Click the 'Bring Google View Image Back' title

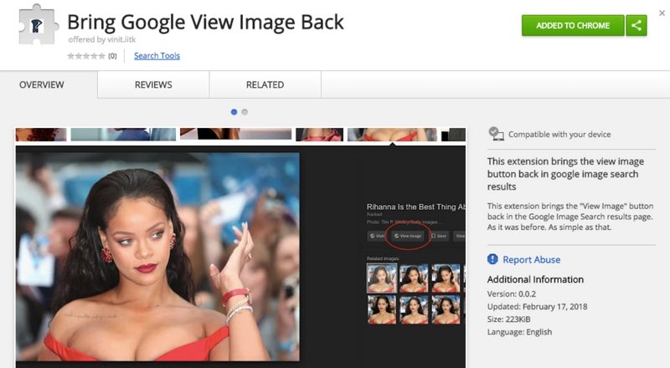[205, 23]
